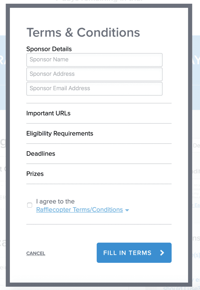Focus the Sponsor Address text box
Image resolution: width=200 pixels, height=290 pixels.
(94, 74)
